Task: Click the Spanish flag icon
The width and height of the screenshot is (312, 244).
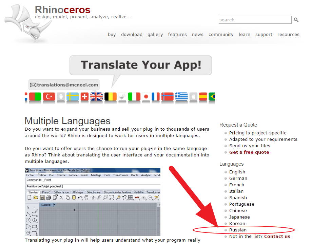Action: coord(203,97)
